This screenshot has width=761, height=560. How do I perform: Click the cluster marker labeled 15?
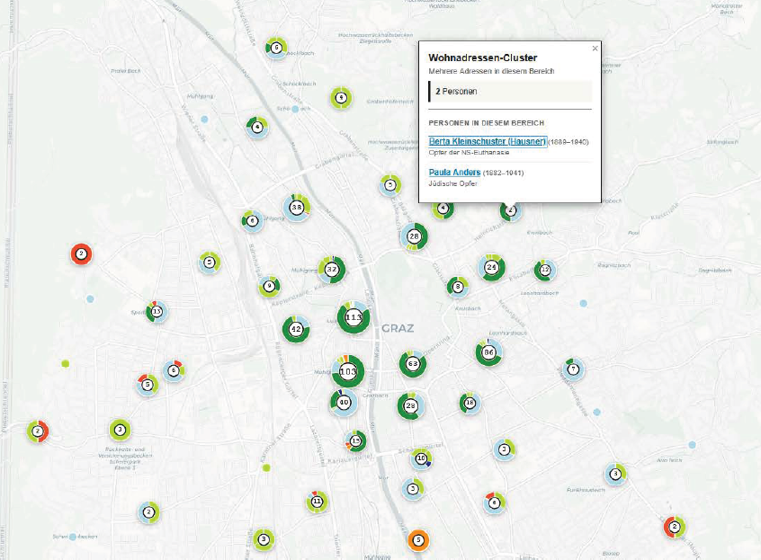[x=355, y=440]
